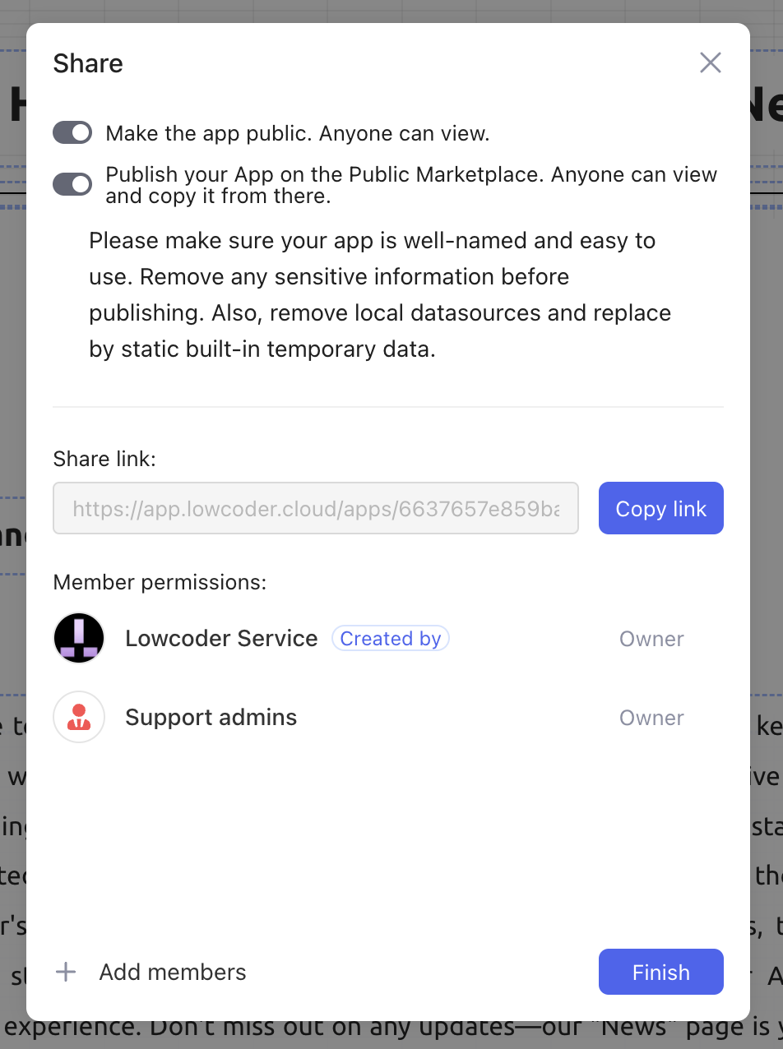The image size is (783, 1049).
Task: Click the Member permissions heading
Action: coord(160,582)
